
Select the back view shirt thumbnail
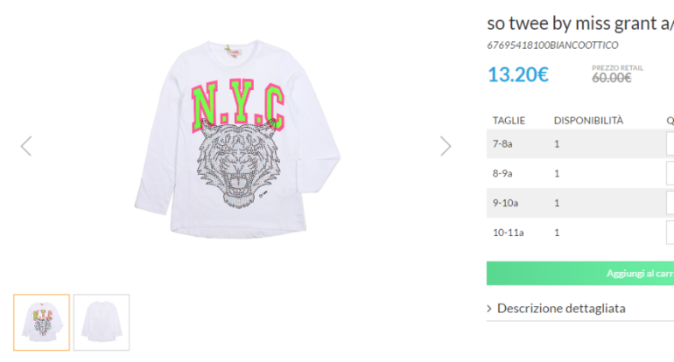click(x=102, y=322)
